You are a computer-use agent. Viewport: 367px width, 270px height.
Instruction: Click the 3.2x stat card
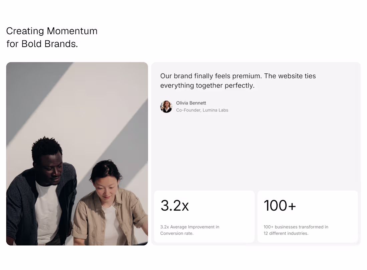click(x=204, y=217)
